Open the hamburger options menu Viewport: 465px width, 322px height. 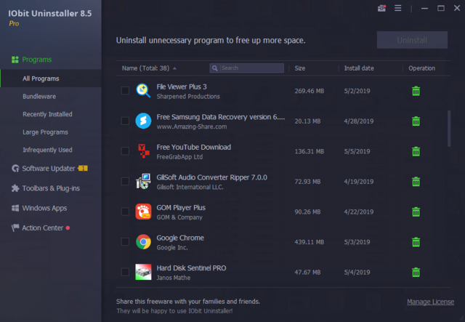point(398,8)
